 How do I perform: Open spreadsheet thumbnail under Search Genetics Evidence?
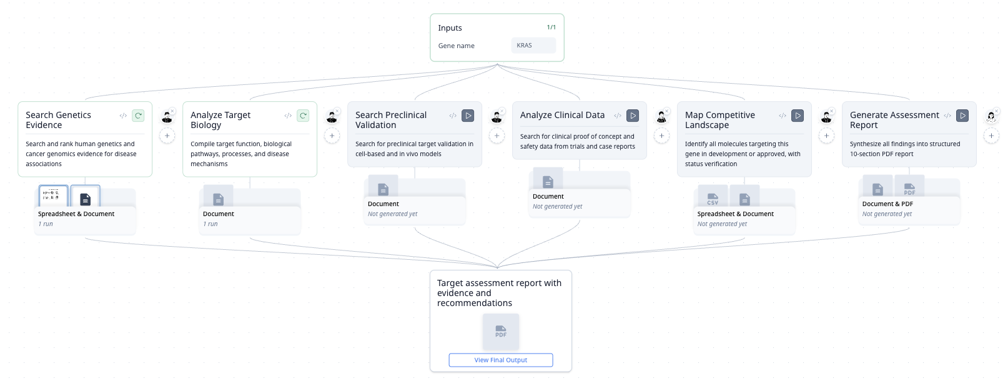tap(53, 196)
